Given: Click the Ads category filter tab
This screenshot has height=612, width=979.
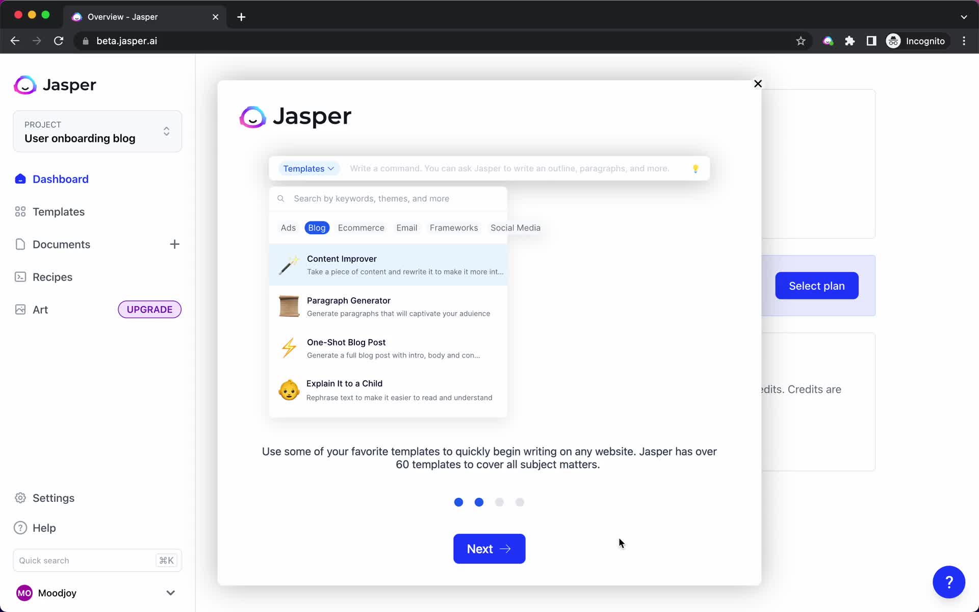Looking at the screenshot, I should (288, 227).
